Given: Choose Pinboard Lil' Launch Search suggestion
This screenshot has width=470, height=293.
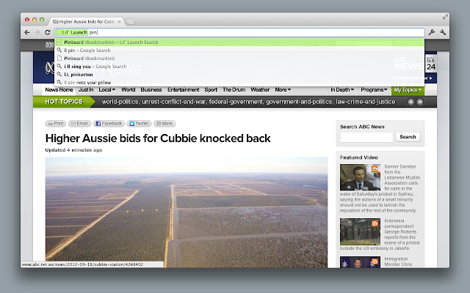Looking at the screenshot, I should [x=239, y=42].
